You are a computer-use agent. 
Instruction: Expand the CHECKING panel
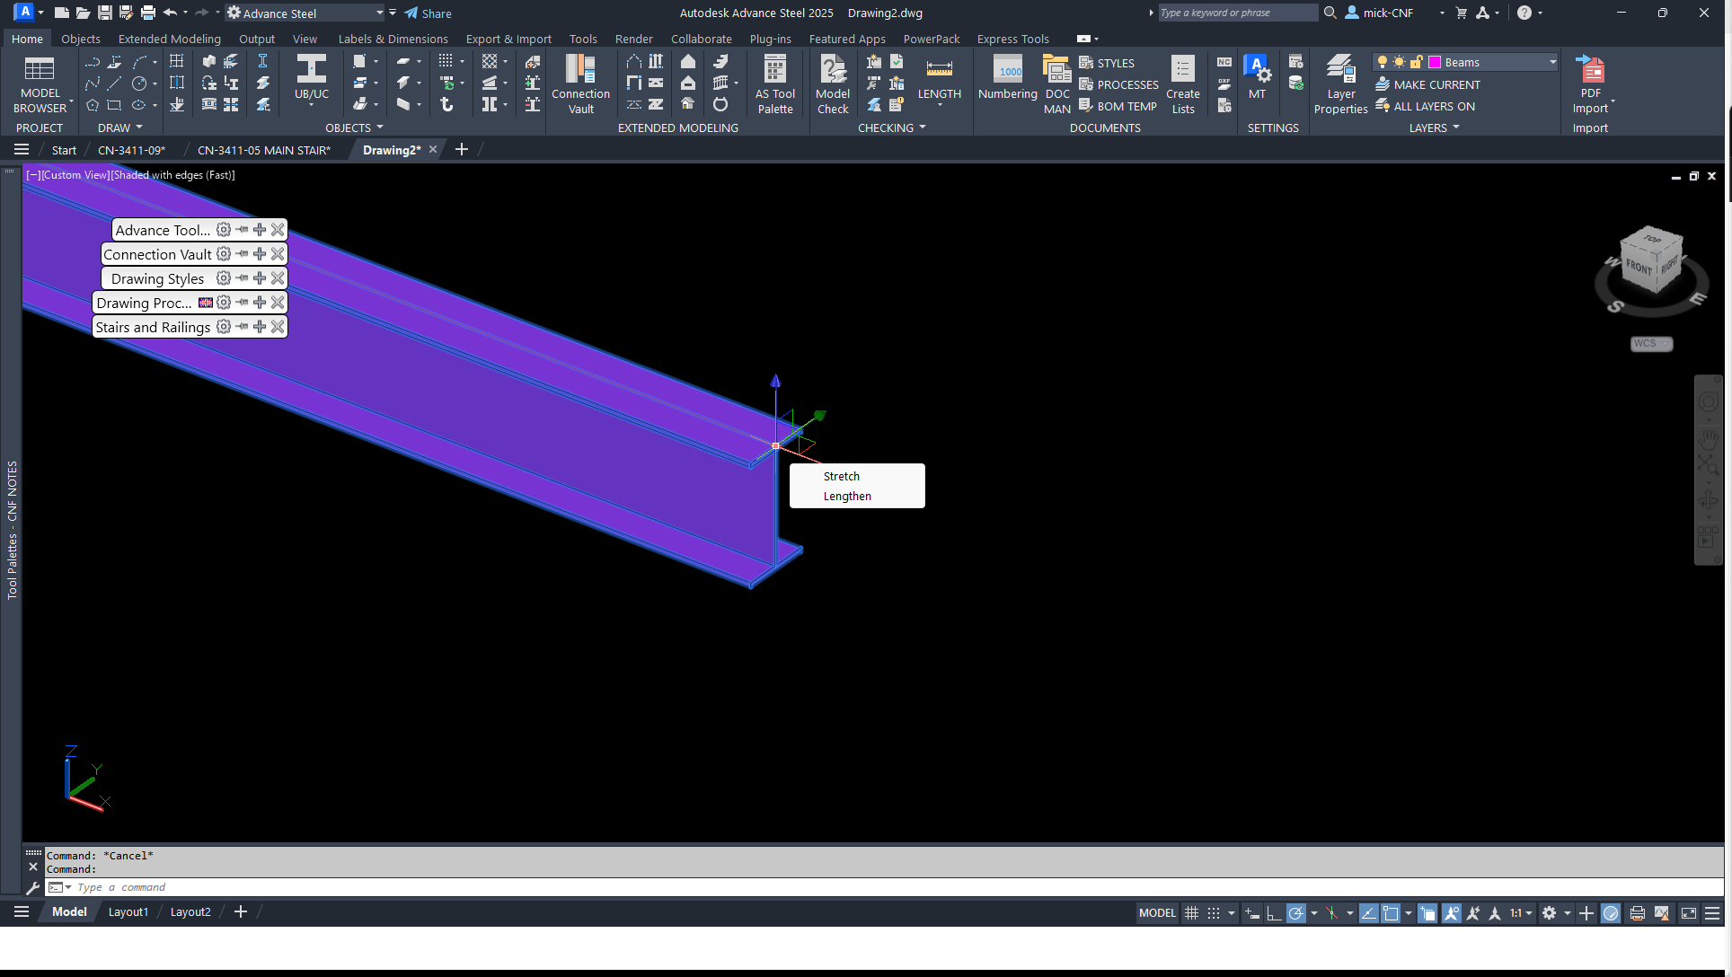pos(891,128)
